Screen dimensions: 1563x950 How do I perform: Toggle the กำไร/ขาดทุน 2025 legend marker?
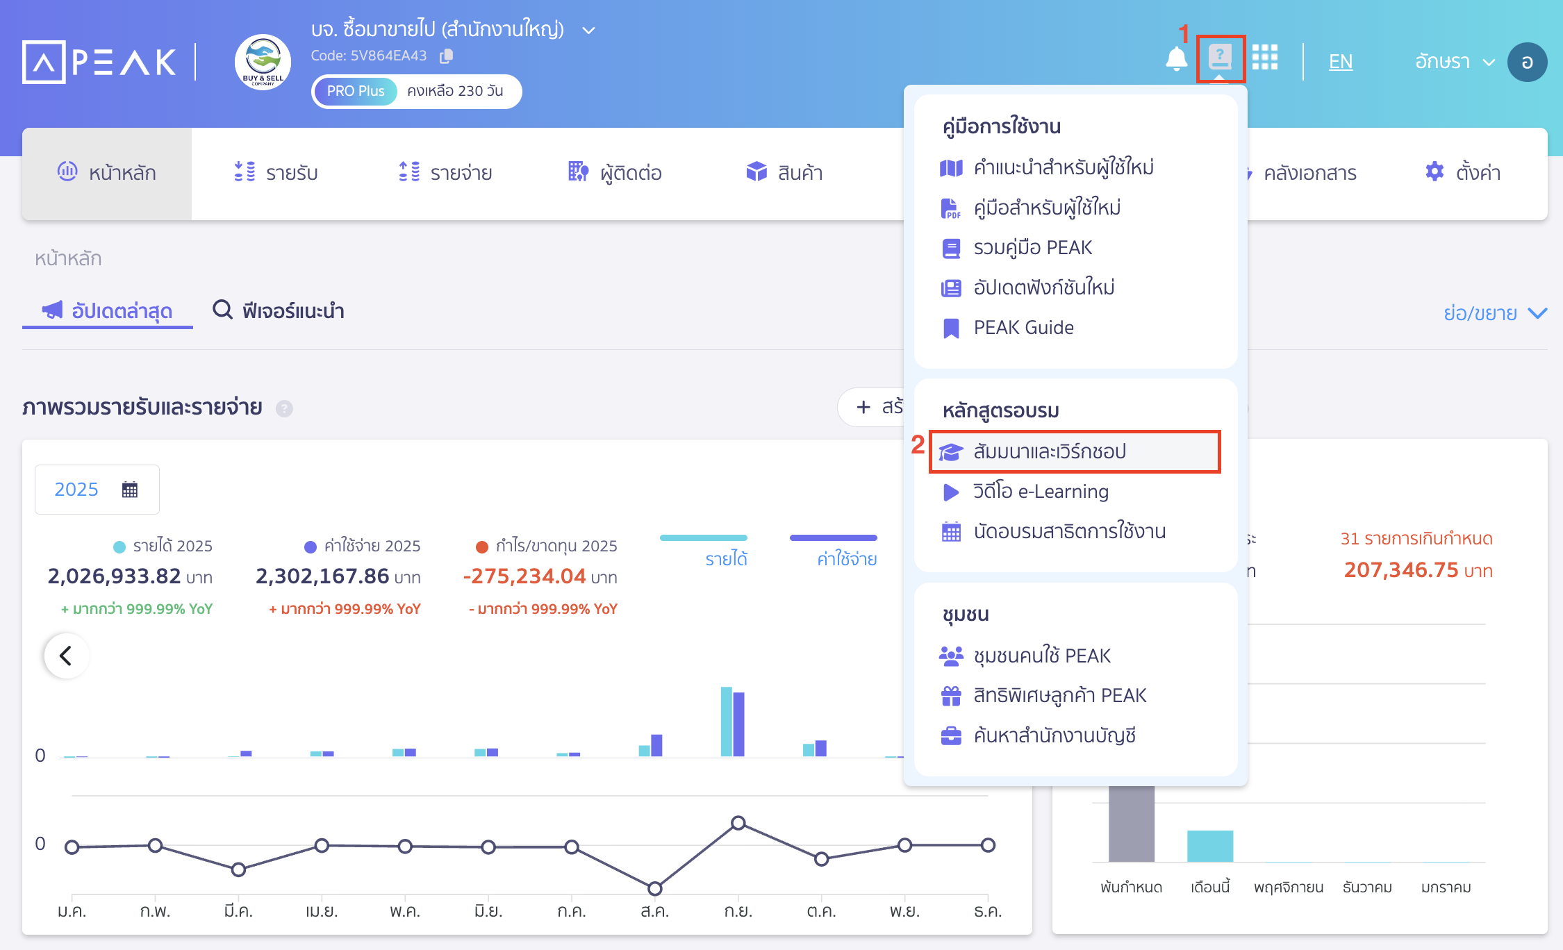click(x=482, y=547)
